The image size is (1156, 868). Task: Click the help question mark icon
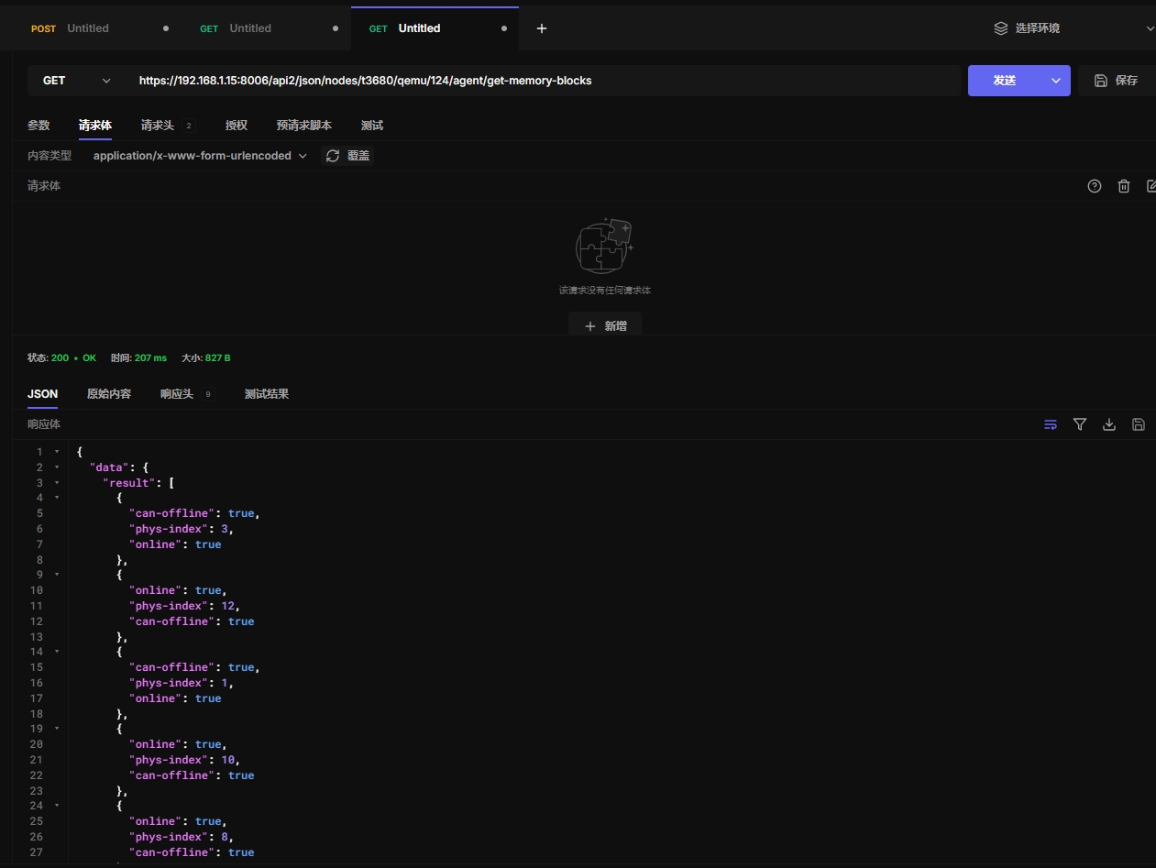click(1094, 186)
